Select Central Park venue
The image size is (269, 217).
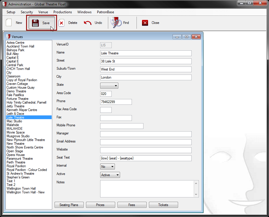[15, 65]
